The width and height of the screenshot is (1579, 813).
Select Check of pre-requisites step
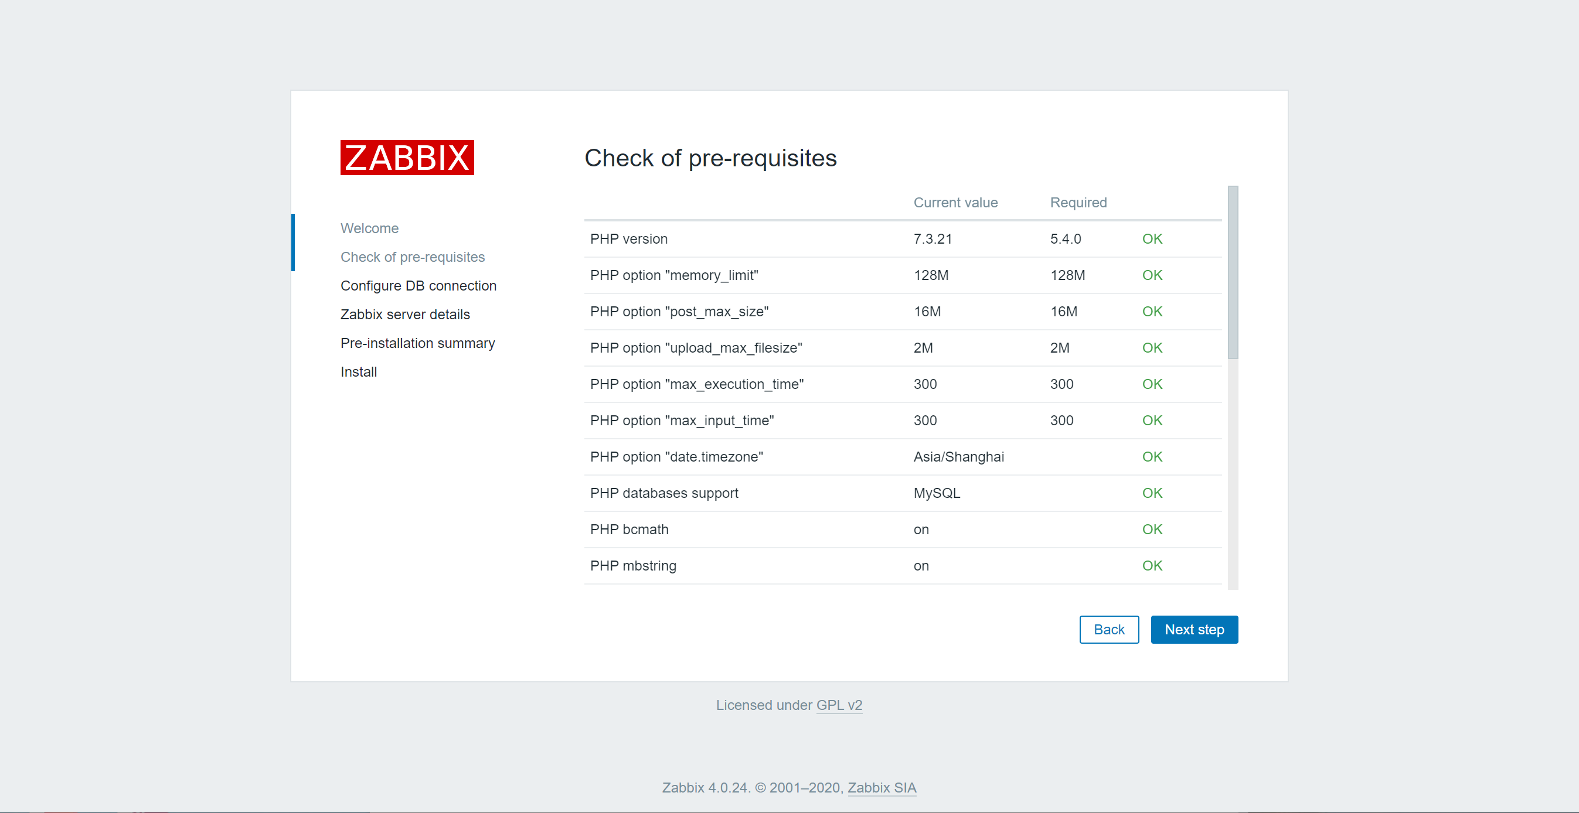pyautogui.click(x=412, y=257)
